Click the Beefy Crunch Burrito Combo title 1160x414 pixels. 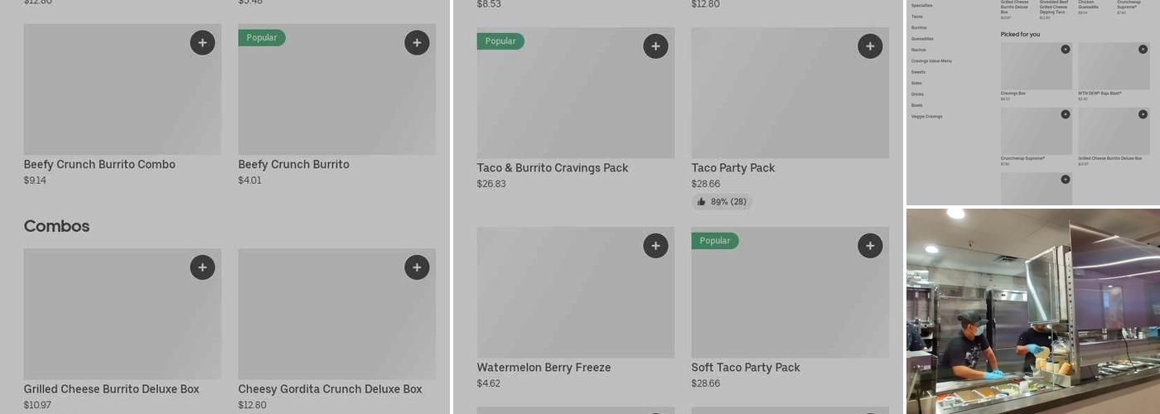click(x=99, y=165)
